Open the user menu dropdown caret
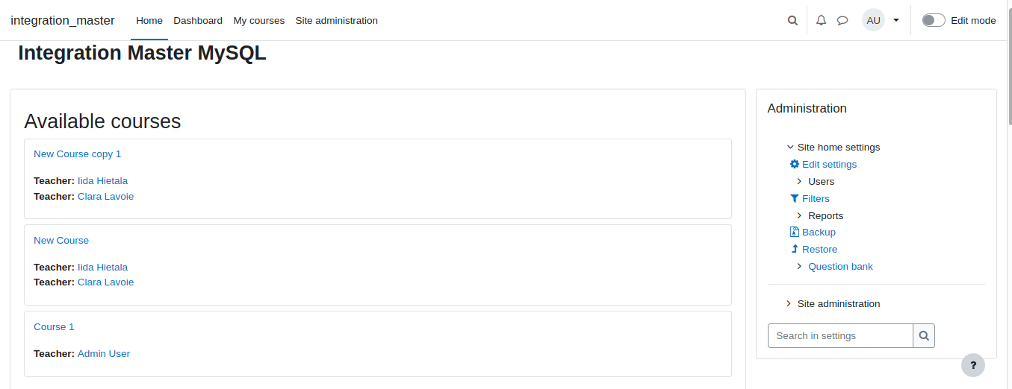Image resolution: width=1012 pixels, height=389 pixels. [x=896, y=20]
